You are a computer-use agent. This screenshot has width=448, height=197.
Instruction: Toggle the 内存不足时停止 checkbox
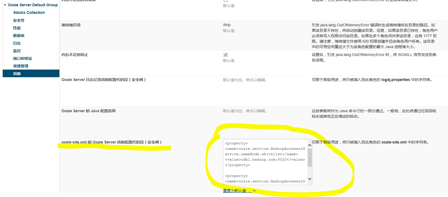(x=225, y=55)
